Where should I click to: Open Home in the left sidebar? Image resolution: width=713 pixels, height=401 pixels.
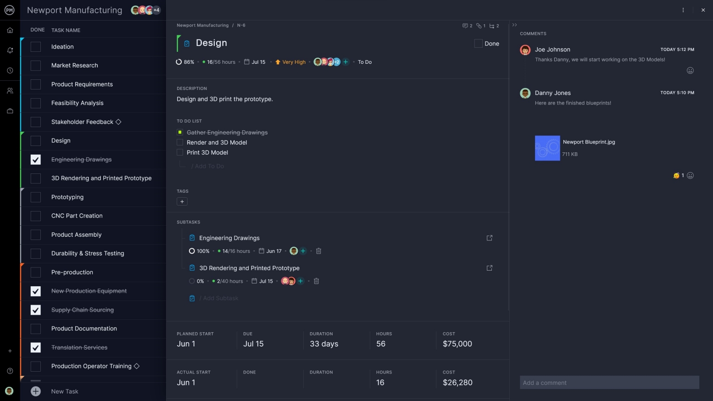point(10,30)
